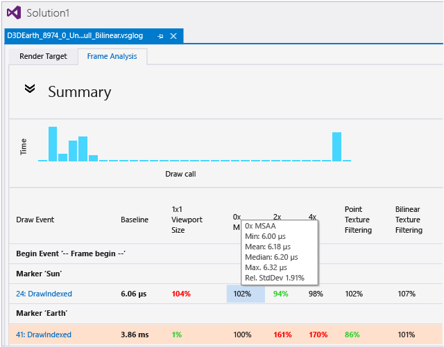
Task: Click the 107% bilinear cell in row 24
Action: click(407, 294)
